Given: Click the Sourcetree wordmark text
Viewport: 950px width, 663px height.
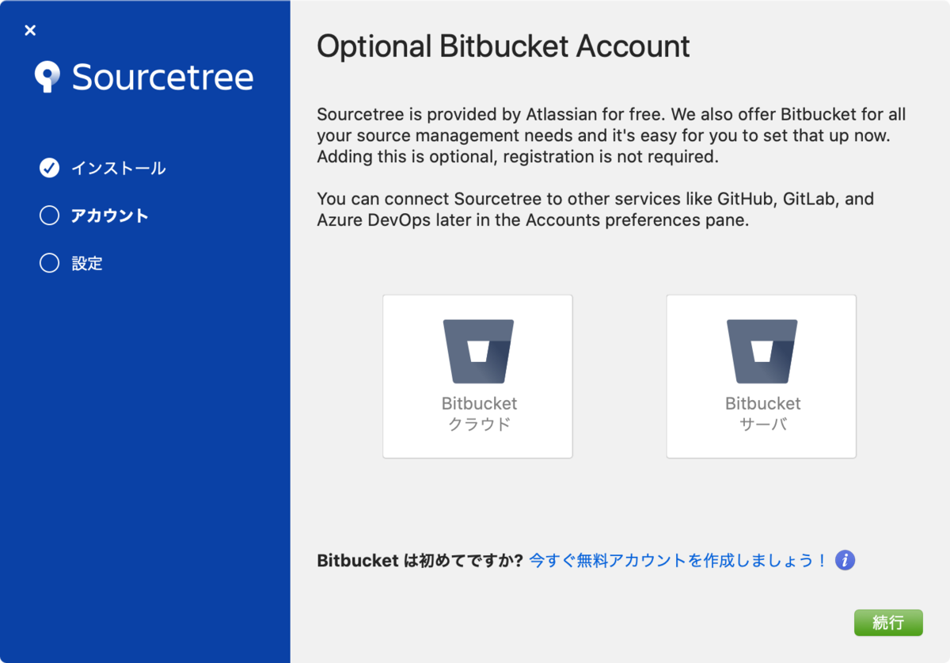Looking at the screenshot, I should [x=162, y=78].
